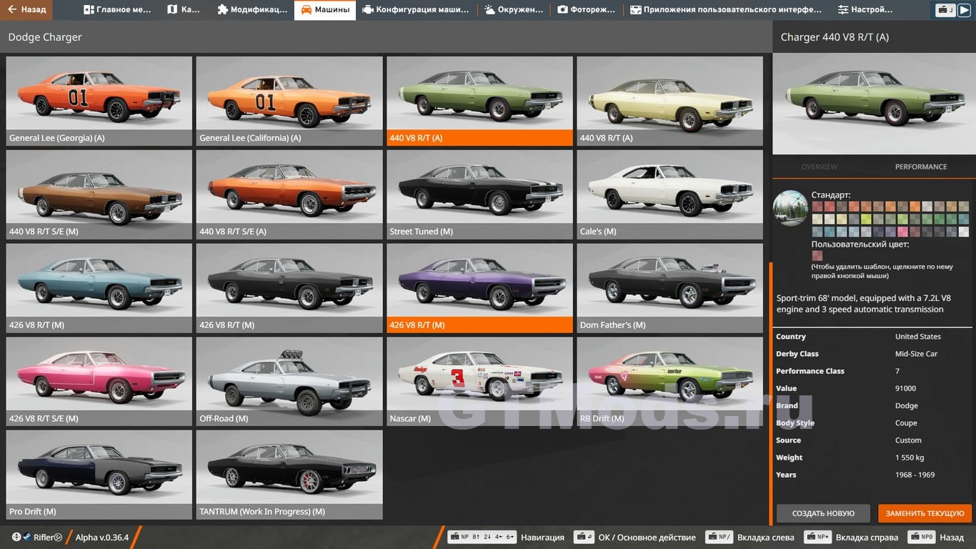Image resolution: width=976 pixels, height=549 pixels.
Task: Click the Dodge Charger heading
Action: [x=45, y=37]
